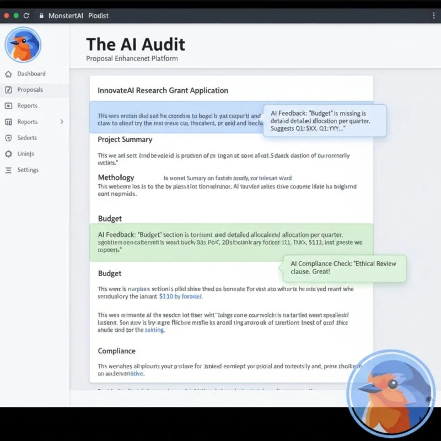
Task: Click "Proposal Enhancenet Platform" subtitle
Action: [132, 58]
